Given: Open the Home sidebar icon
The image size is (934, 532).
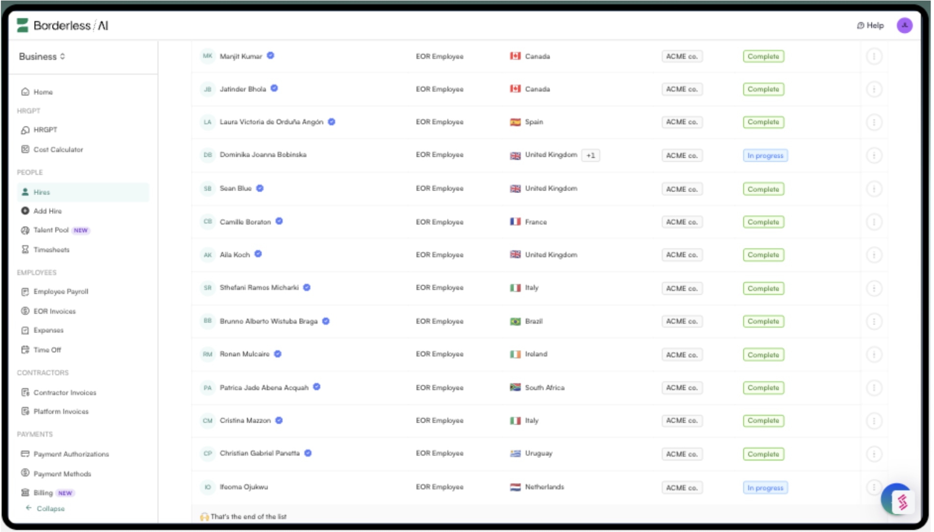Looking at the screenshot, I should (x=25, y=92).
